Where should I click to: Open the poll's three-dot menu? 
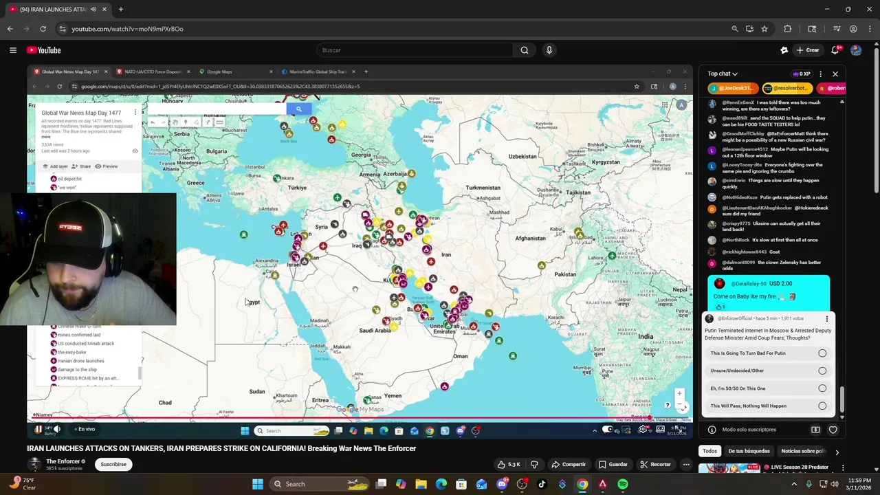pyautogui.click(x=827, y=319)
